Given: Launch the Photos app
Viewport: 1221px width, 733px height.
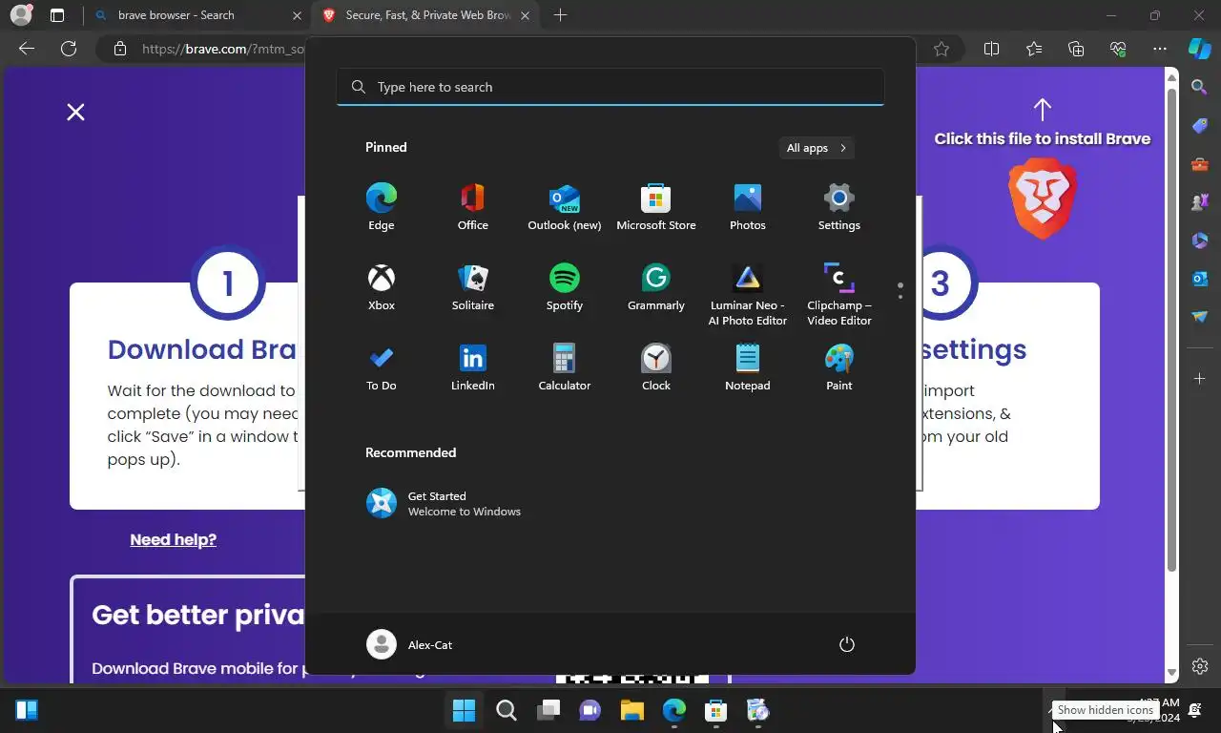Looking at the screenshot, I should (747, 207).
